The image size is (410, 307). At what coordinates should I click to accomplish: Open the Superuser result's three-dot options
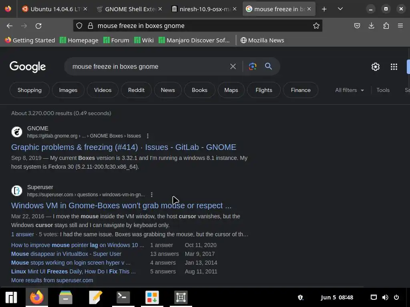pyautogui.click(x=152, y=195)
